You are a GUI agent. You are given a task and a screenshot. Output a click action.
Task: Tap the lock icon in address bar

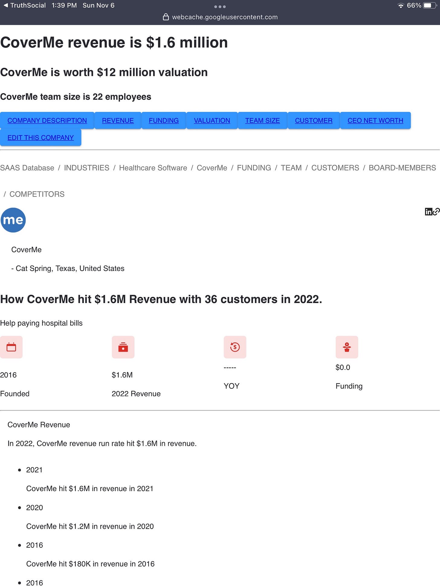166,17
